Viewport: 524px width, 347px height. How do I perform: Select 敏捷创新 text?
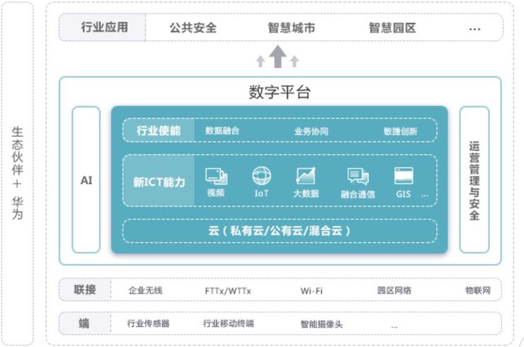coord(400,132)
